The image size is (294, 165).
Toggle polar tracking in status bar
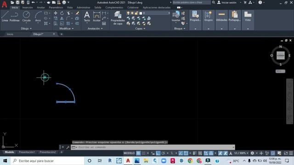point(163,153)
